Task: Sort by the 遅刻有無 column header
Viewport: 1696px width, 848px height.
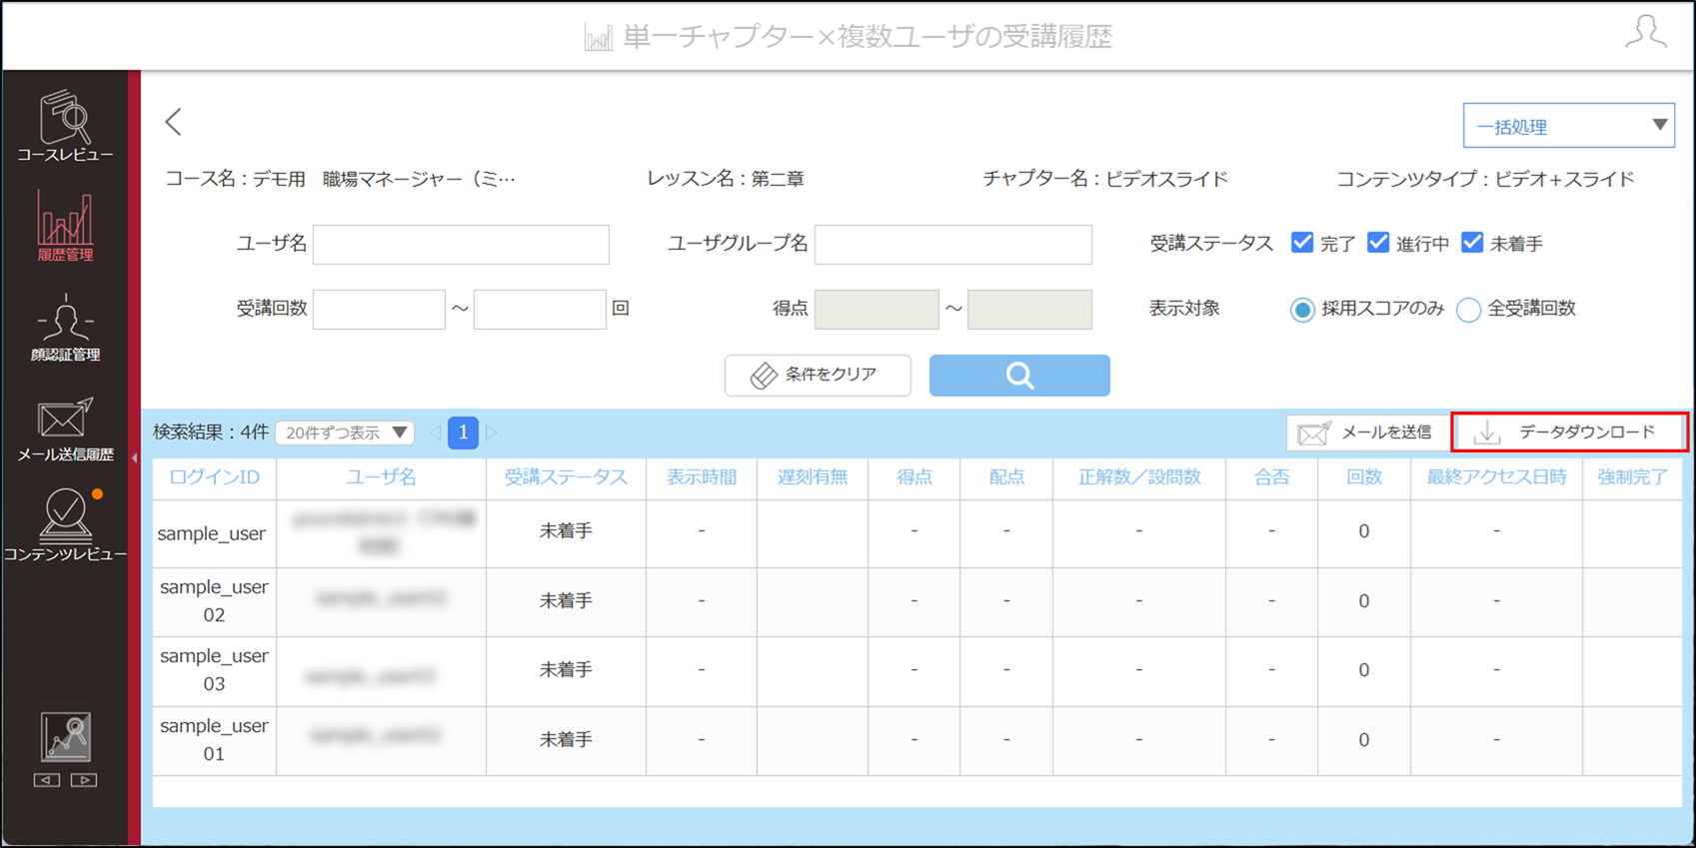Action: click(813, 477)
